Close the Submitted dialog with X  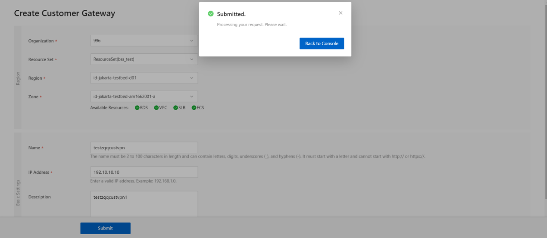tap(341, 13)
